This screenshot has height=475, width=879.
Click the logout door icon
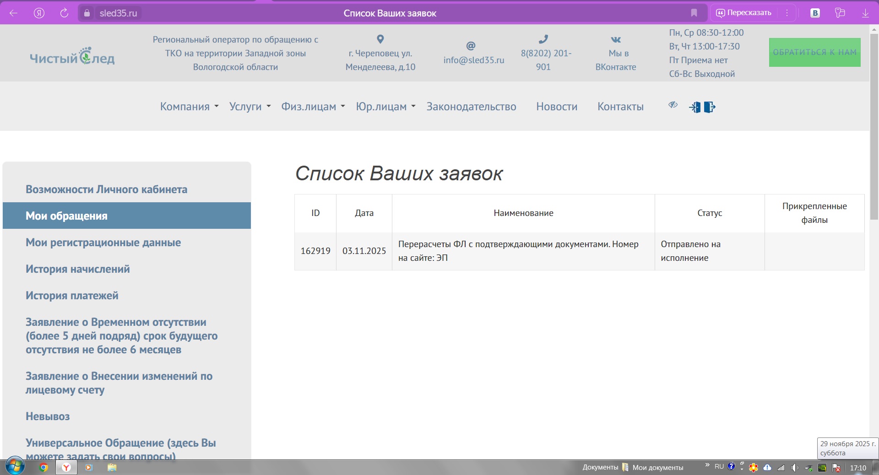709,107
